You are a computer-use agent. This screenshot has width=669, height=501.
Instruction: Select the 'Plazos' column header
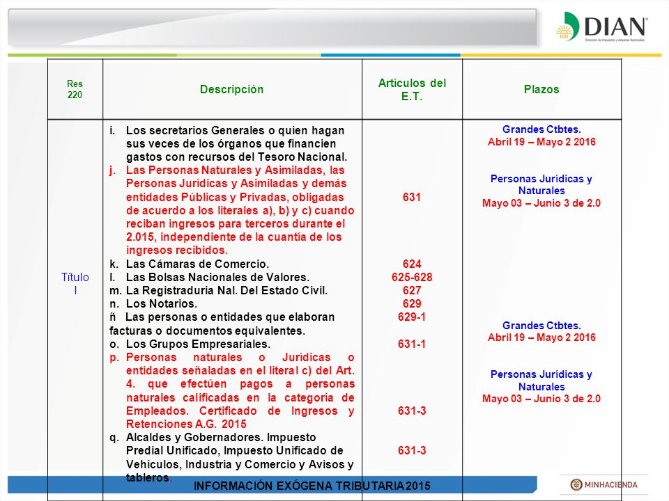(541, 90)
